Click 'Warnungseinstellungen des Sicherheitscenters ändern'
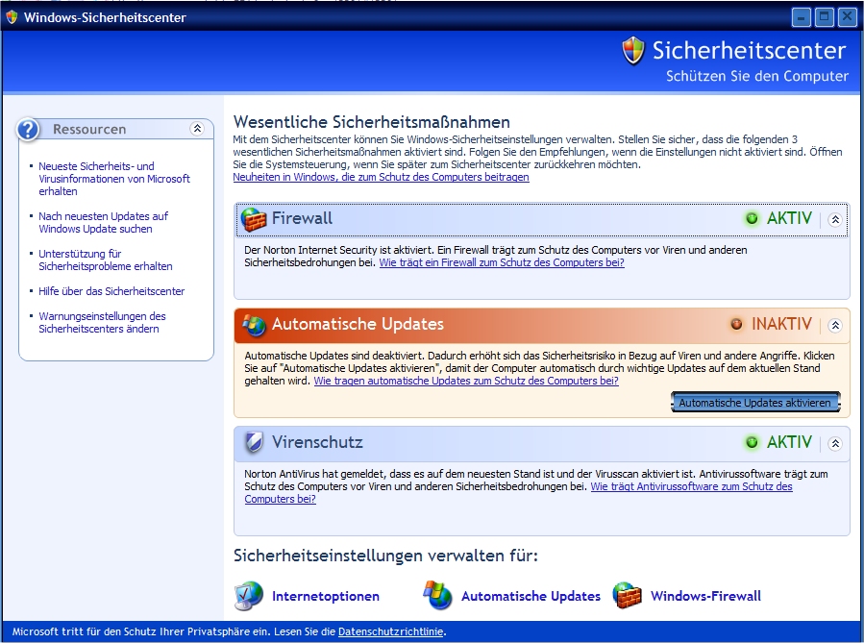Image resolution: width=864 pixels, height=643 pixels. tap(102, 322)
